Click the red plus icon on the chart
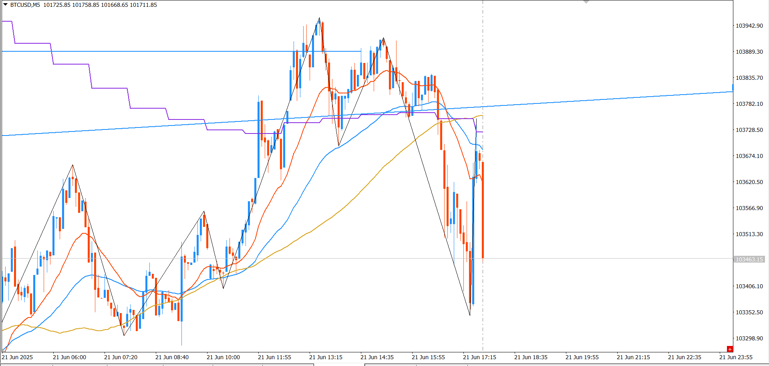This screenshot has height=366, width=769. (x=730, y=349)
